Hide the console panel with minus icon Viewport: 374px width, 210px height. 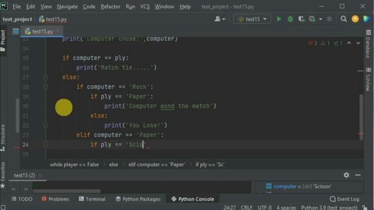[358, 175]
